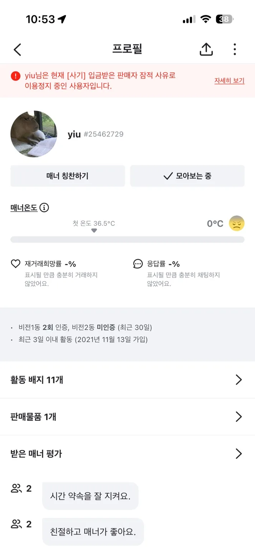Tap the angry face emoji icon
The image size is (255, 553).
237,224
